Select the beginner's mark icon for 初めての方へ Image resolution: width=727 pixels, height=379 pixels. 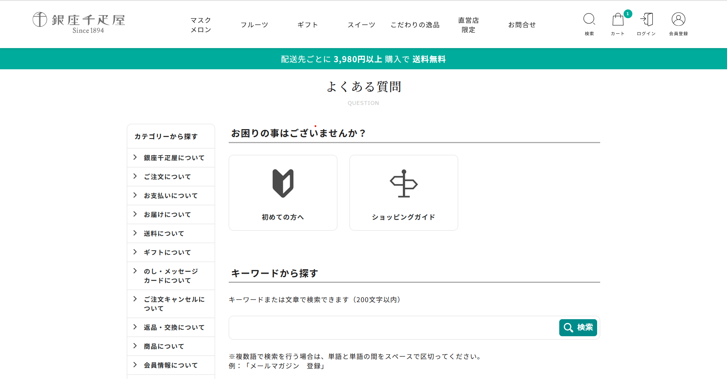click(282, 183)
